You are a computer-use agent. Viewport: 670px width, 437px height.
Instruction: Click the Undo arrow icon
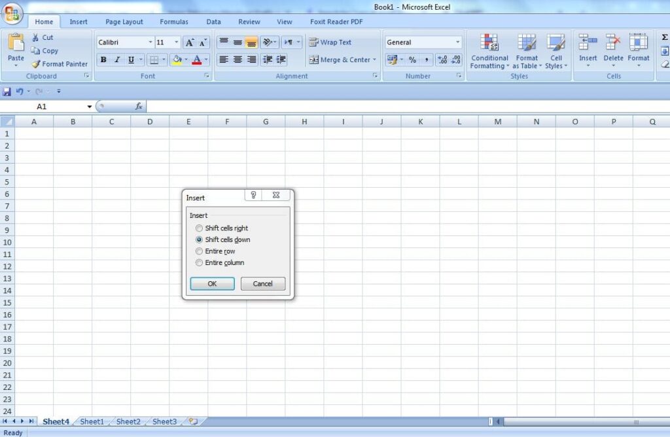[20, 92]
